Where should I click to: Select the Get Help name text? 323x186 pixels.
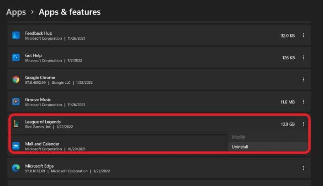click(33, 56)
